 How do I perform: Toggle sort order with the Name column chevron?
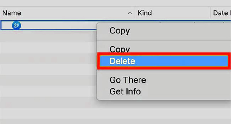pos(130,13)
